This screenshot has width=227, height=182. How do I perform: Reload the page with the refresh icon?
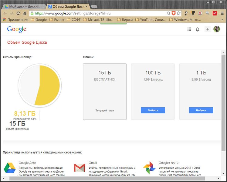coord(18,13)
